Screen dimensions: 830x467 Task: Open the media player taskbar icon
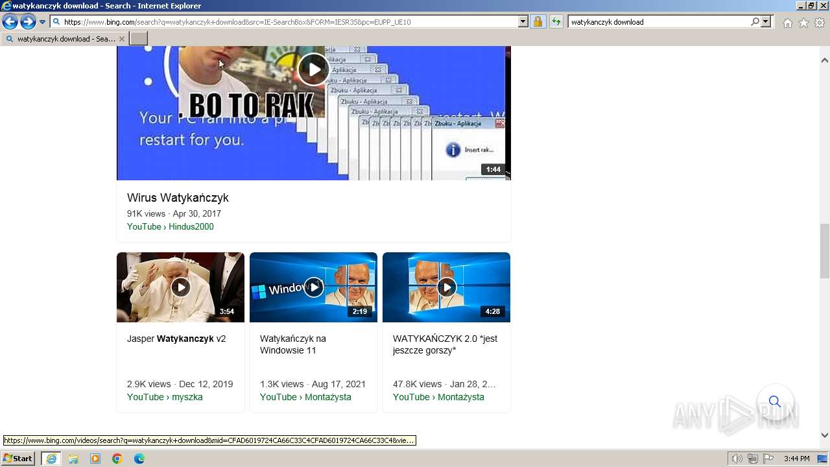(x=95, y=459)
